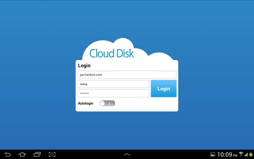This screenshot has height=159, width=254.
Task: Tap the cellular signal strength icon
Action: coord(246,154)
